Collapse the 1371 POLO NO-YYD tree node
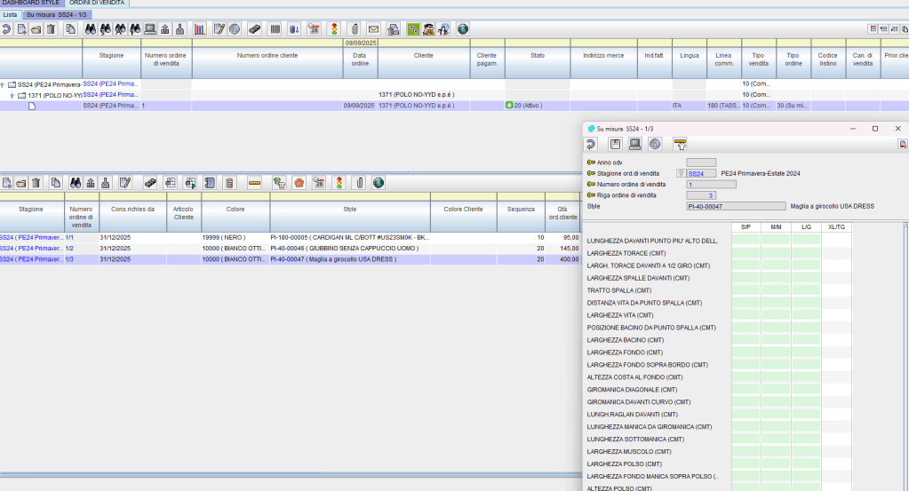This screenshot has width=909, height=491. pos(12,95)
